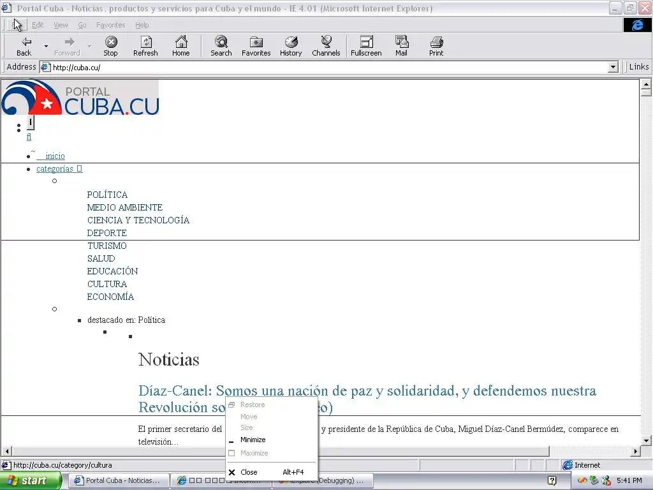Switch to iexplore (Debugging) taskbar button
Image resolution: width=653 pixels, height=490 pixels.
pos(322,481)
